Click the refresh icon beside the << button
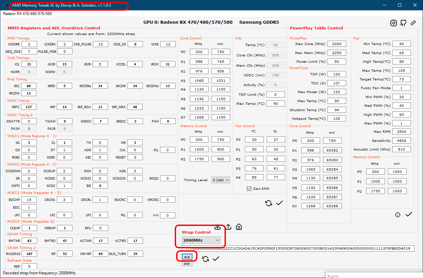This screenshot has height=278, width=423. pos(205,259)
